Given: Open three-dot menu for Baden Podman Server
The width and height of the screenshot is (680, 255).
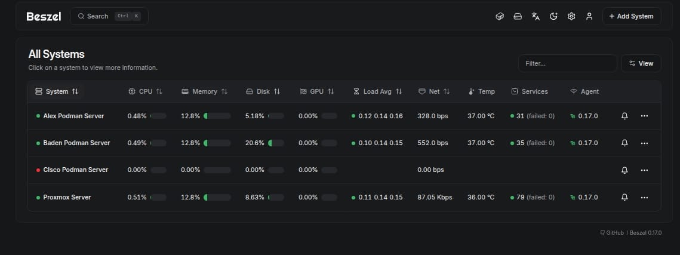Looking at the screenshot, I should point(644,143).
